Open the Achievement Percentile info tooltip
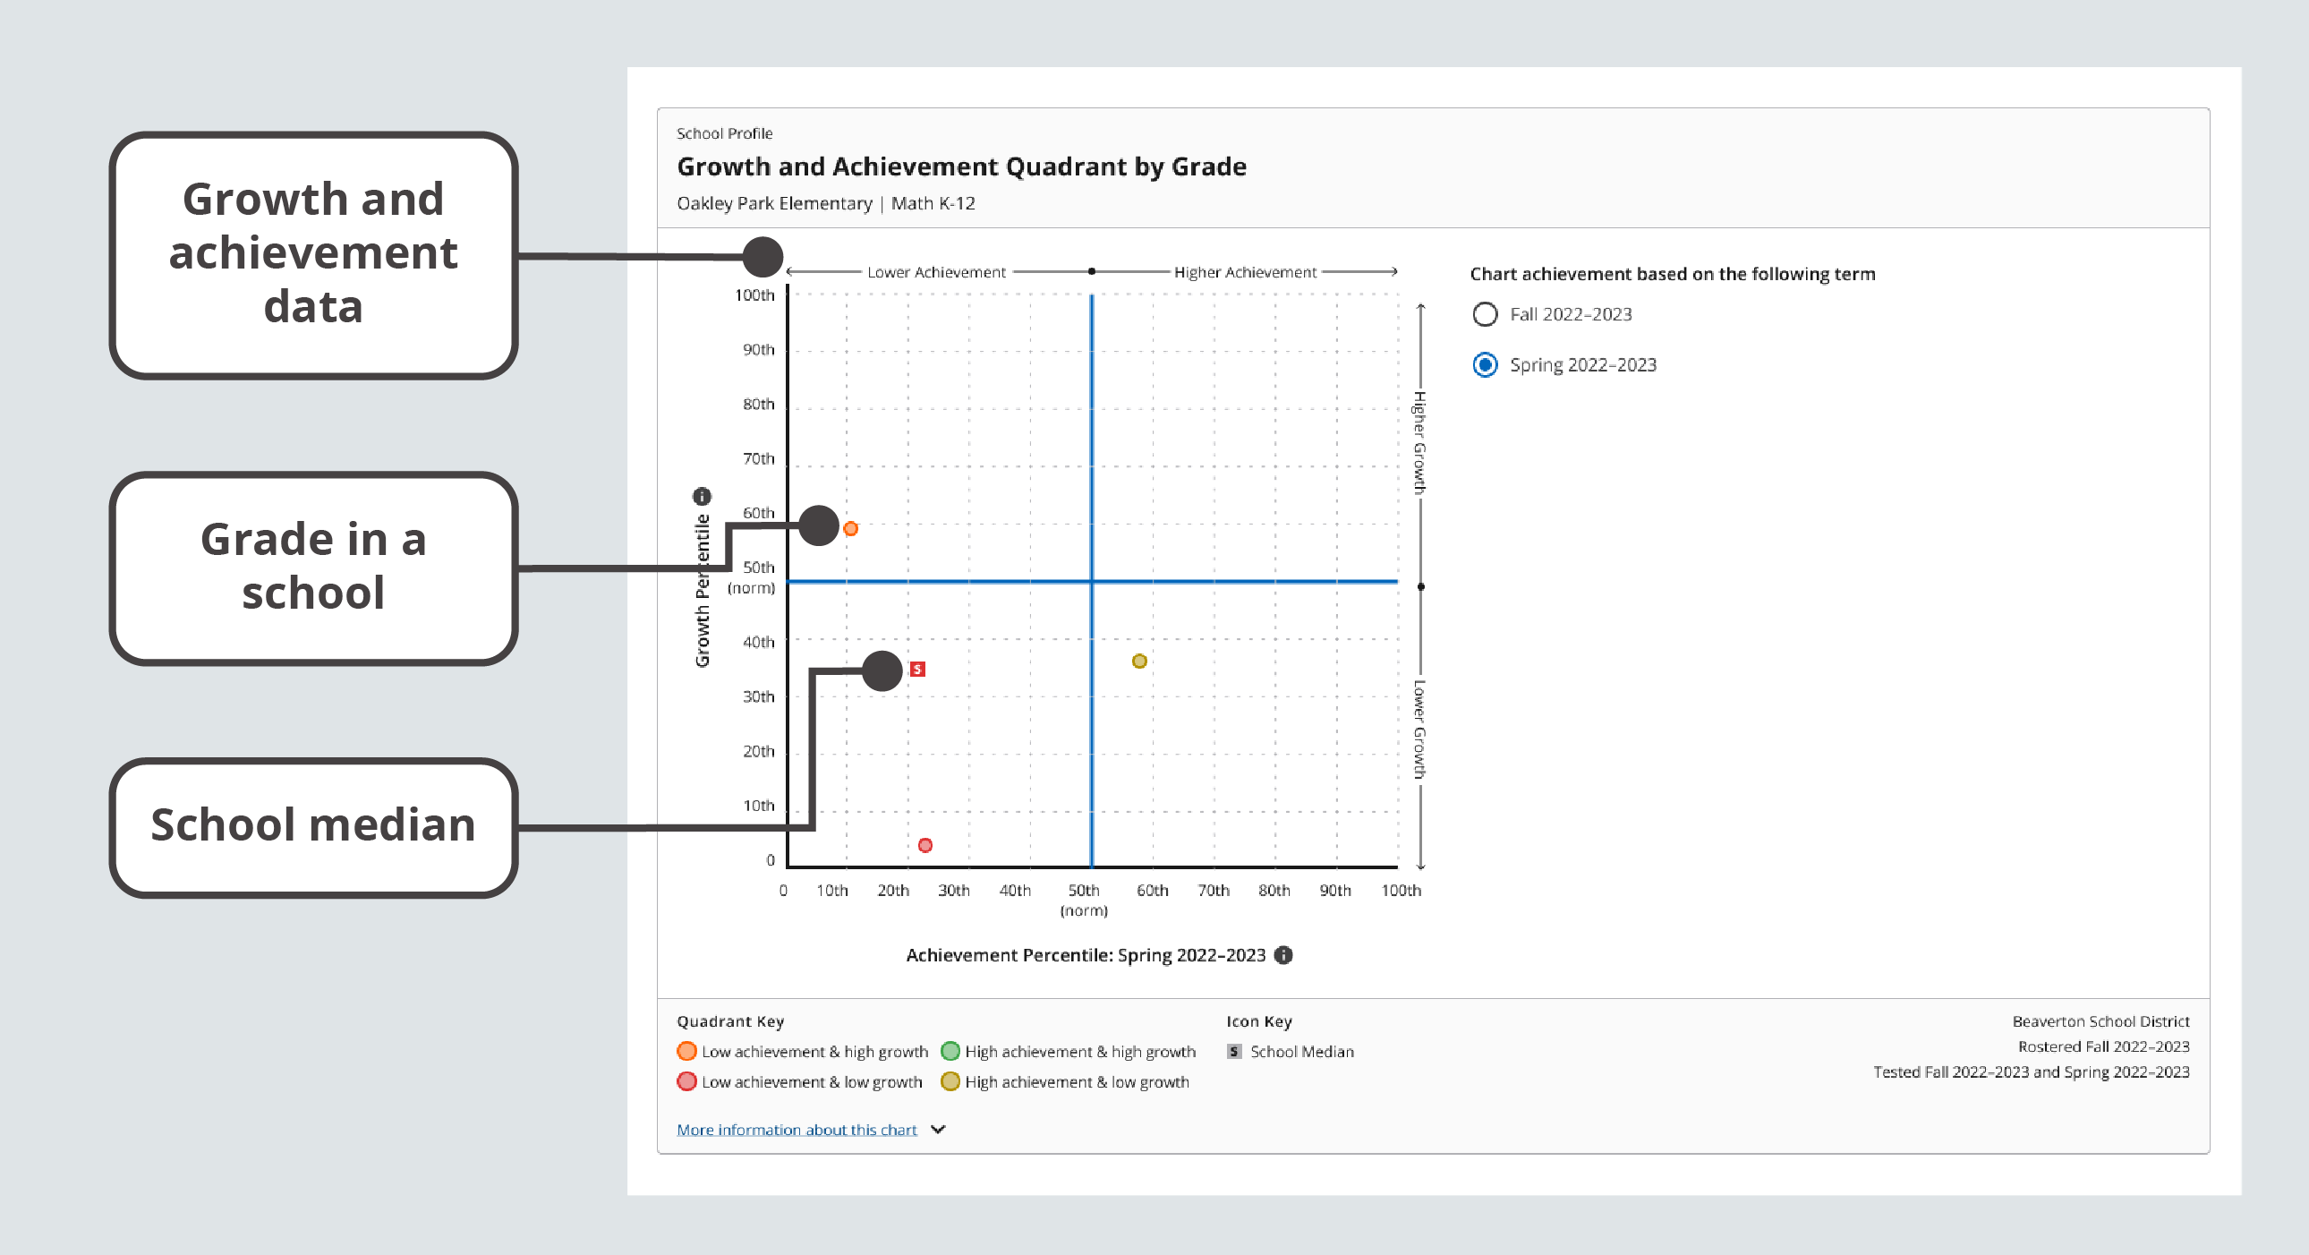 [x=1282, y=956]
